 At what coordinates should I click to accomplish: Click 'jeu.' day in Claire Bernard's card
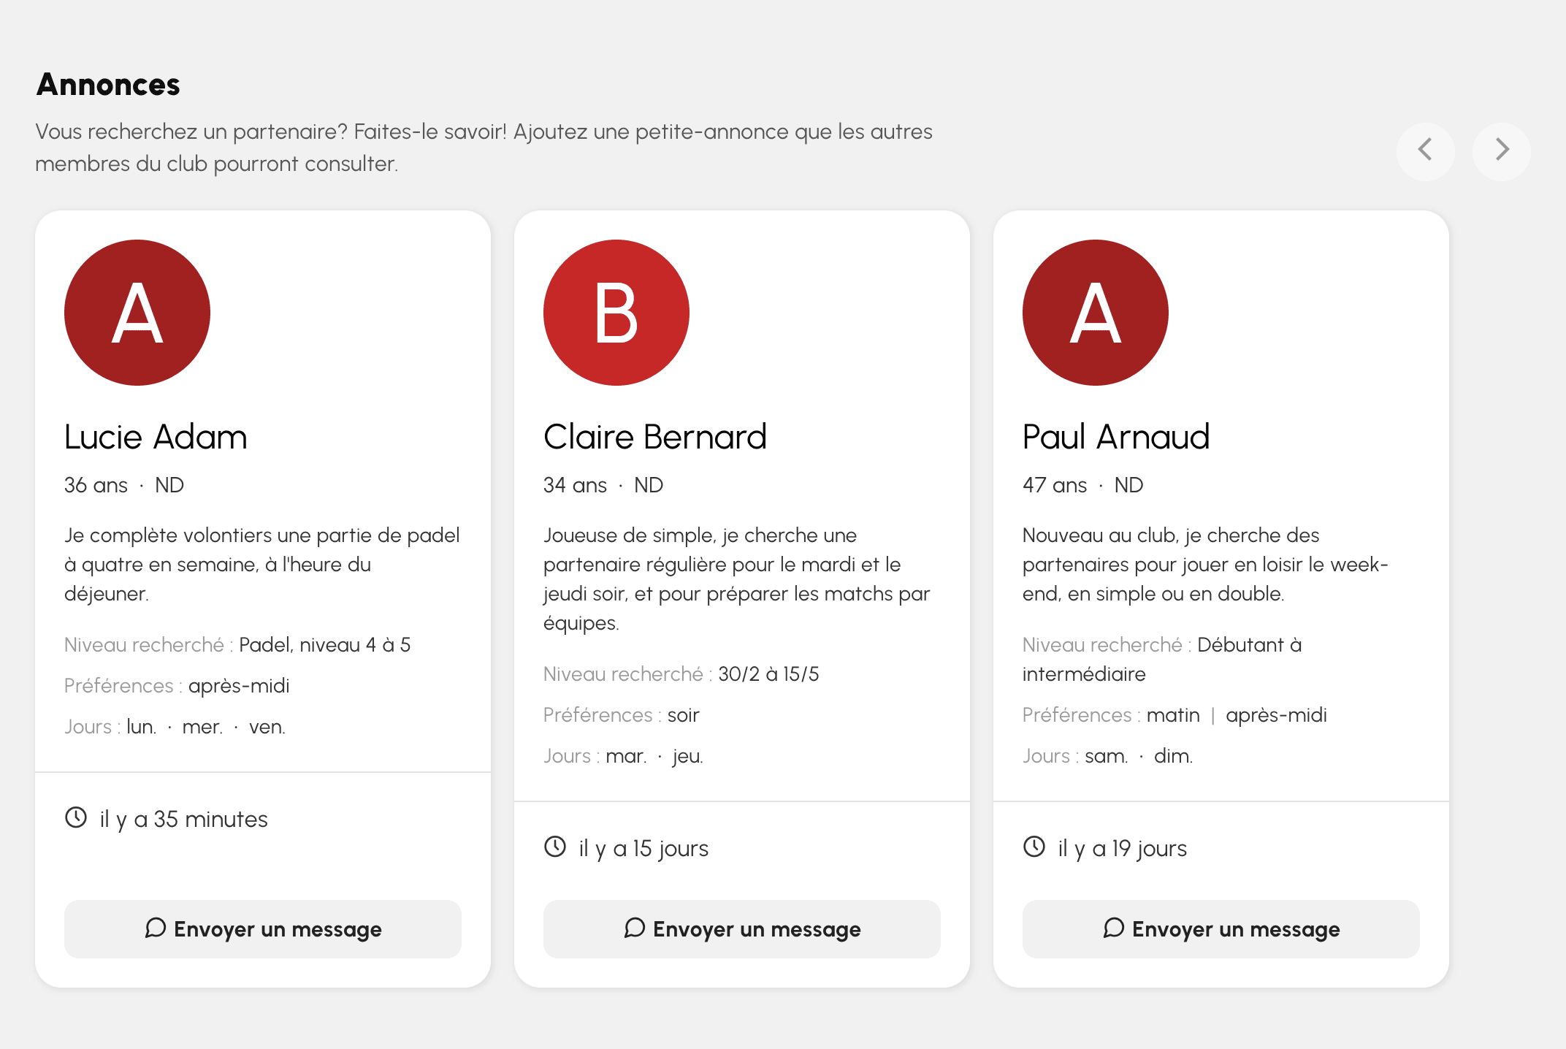coord(688,756)
